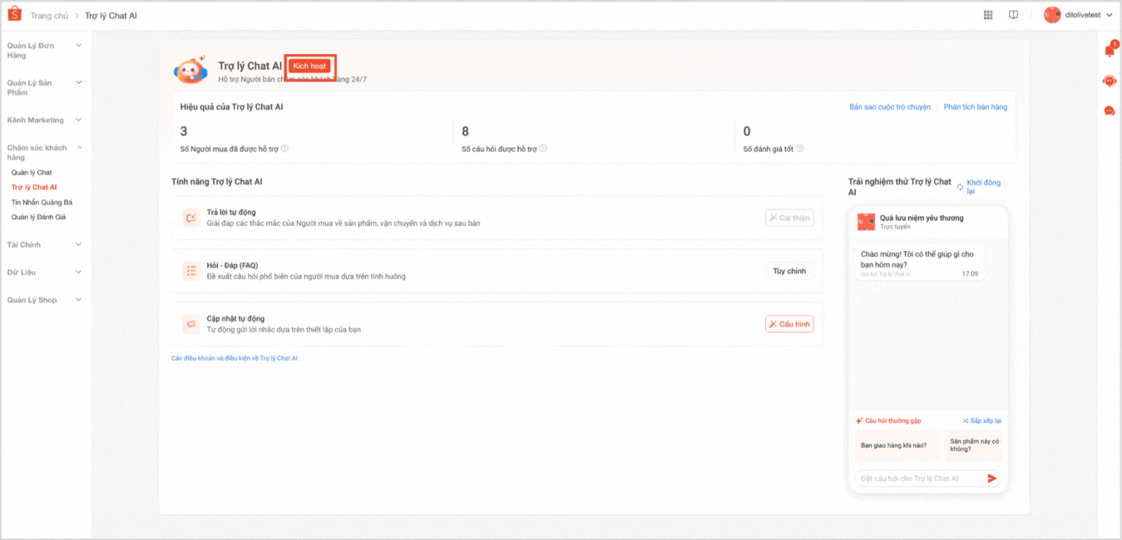Viewport: 1122px width, 540px height.
Task: Open the Phân tích bán hàng link
Action: coord(976,106)
